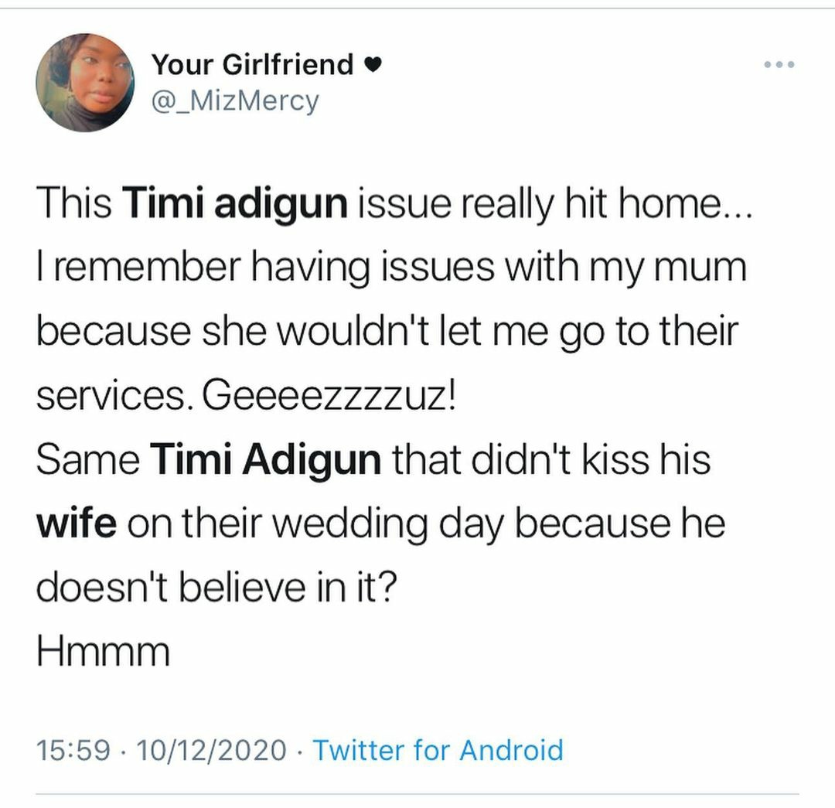The image size is (835, 808).
Task: Click the bold word "wife"
Action: coord(77,524)
